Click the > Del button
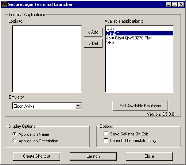The width and height of the screenshot is (186, 165). coord(93,43)
